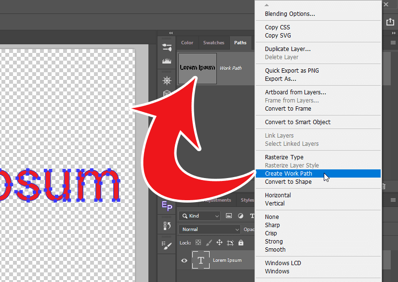Choose Convert to Shape

[x=318, y=181]
